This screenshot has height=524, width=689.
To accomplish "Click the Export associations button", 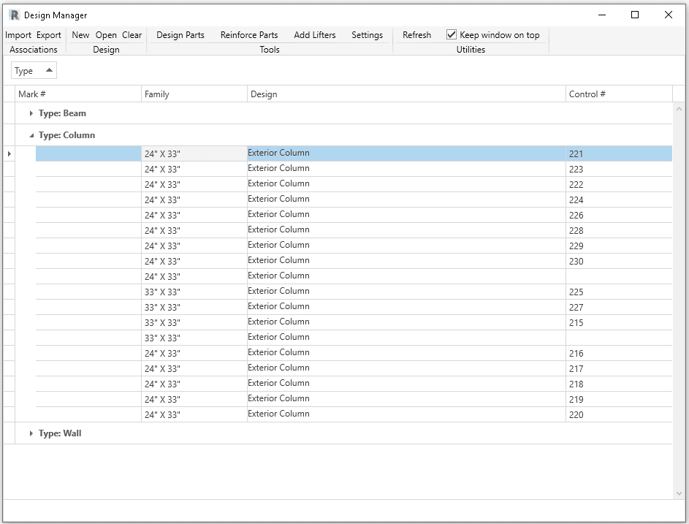I will coord(49,35).
